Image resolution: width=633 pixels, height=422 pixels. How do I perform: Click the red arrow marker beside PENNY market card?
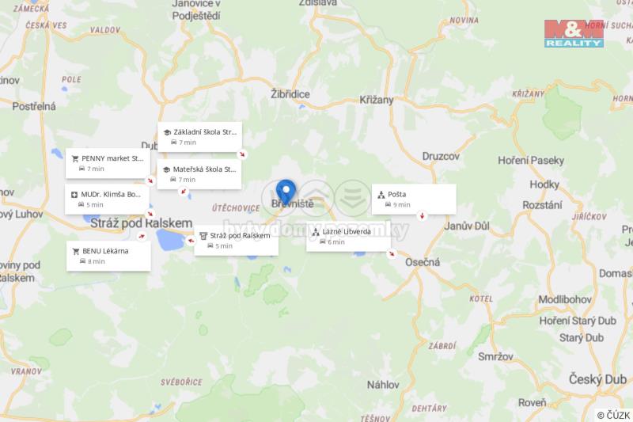click(150, 181)
